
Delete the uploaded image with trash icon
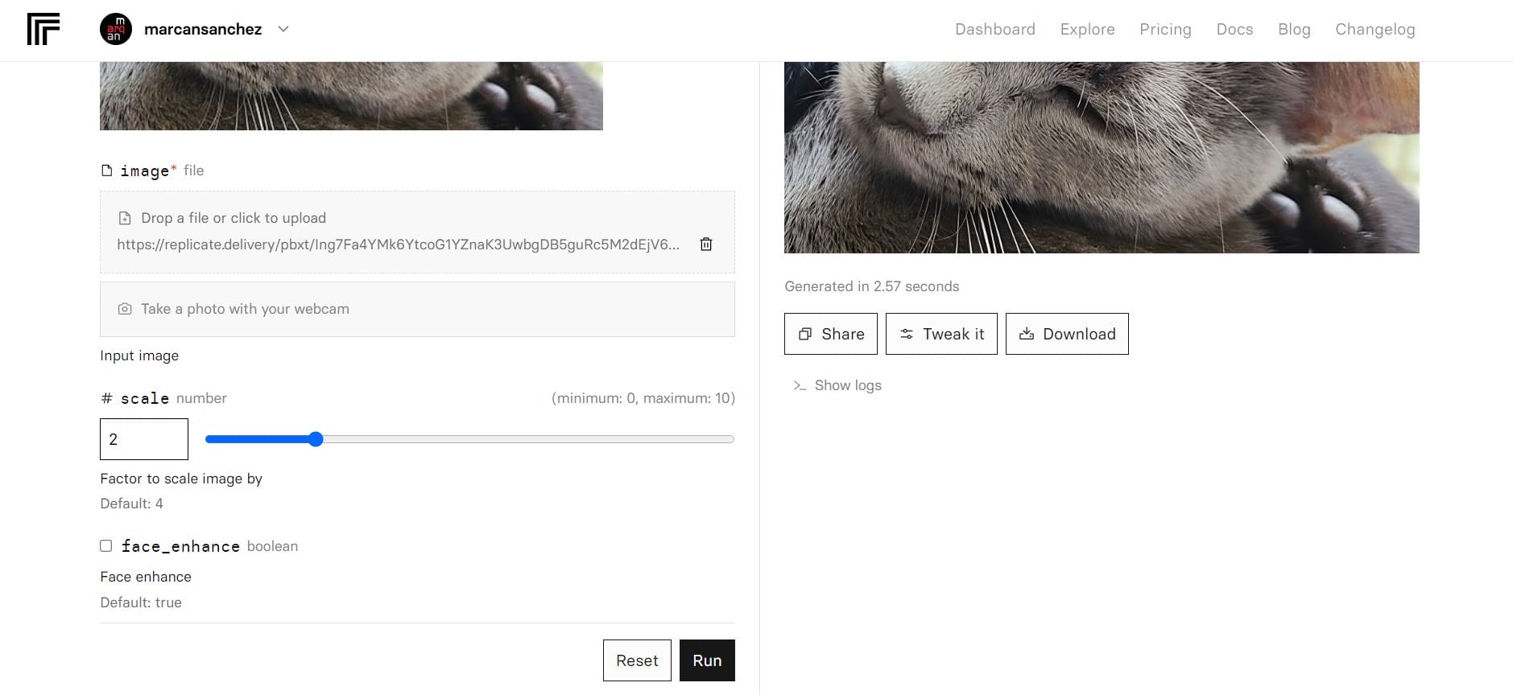pyautogui.click(x=706, y=244)
